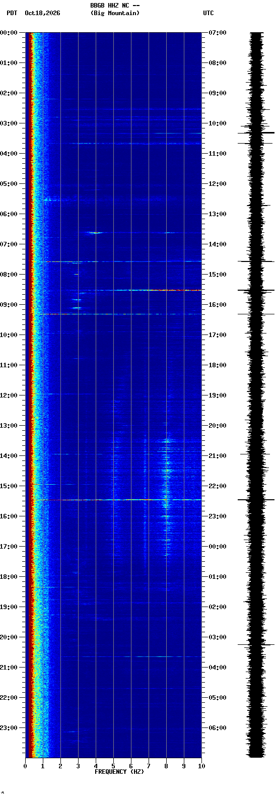
Task: Click the PDT time label '12:00'
Action: pos(9,395)
